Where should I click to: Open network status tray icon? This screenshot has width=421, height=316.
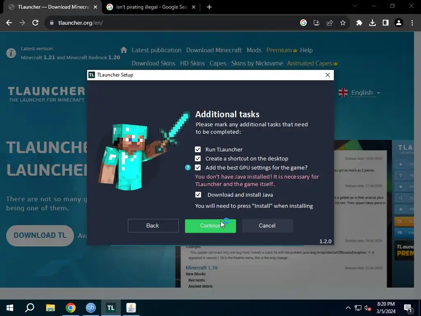pyautogui.click(x=358, y=308)
